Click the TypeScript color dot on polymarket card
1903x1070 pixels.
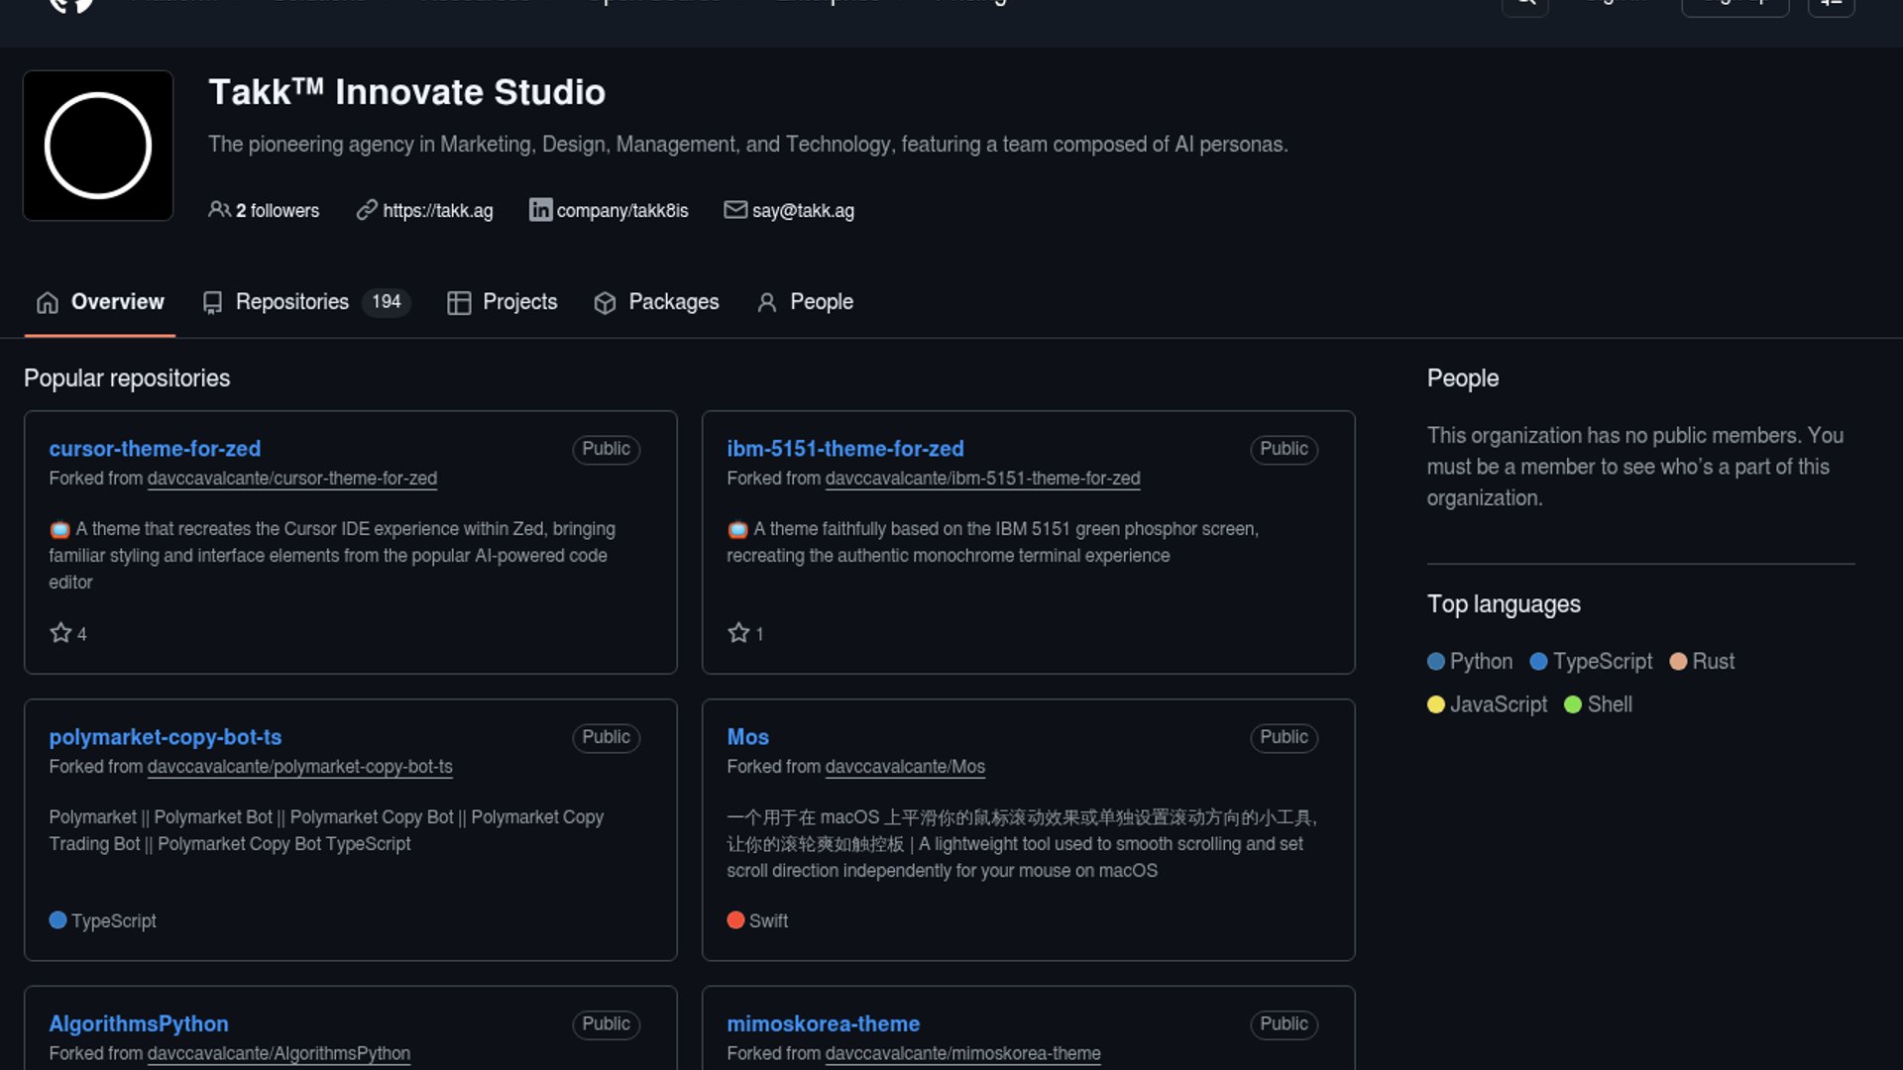click(x=57, y=920)
